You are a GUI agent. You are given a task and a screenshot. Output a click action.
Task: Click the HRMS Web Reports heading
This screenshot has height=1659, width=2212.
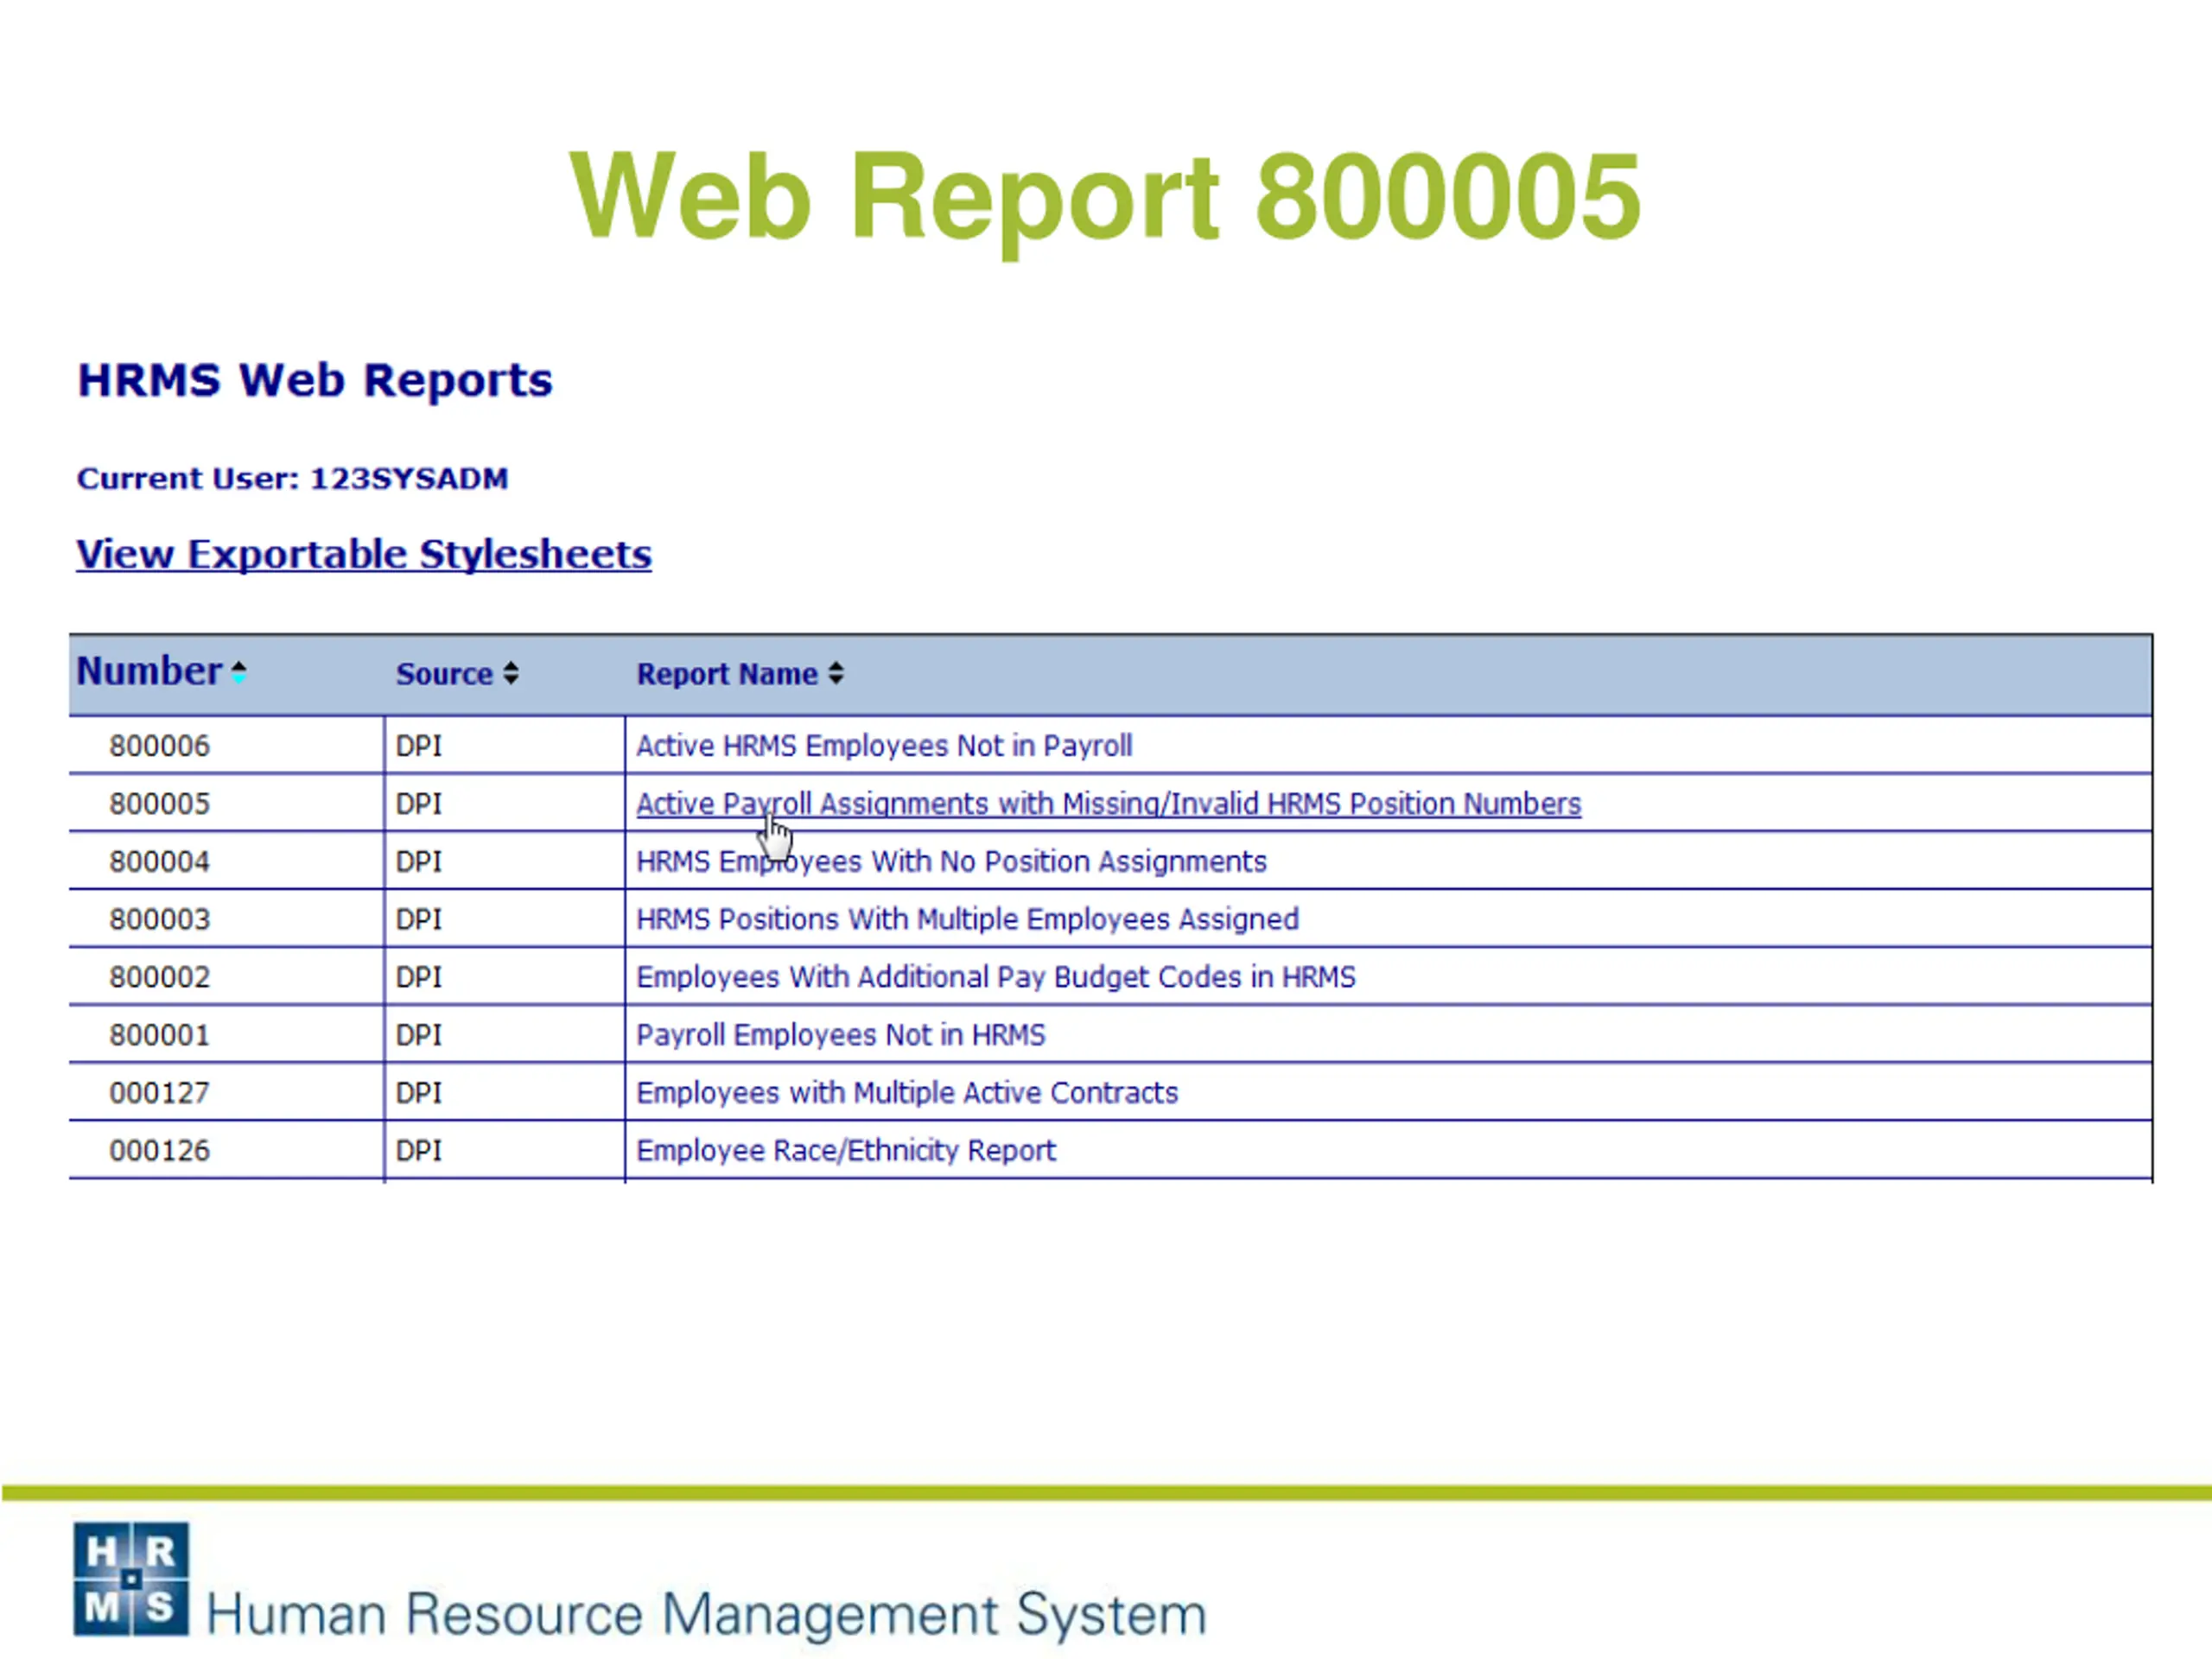pos(315,380)
